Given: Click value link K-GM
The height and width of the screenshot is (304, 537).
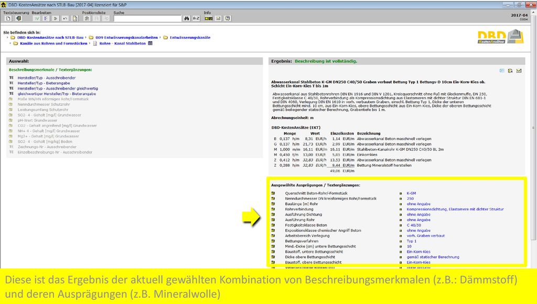Looking at the screenshot, I should (411, 193).
